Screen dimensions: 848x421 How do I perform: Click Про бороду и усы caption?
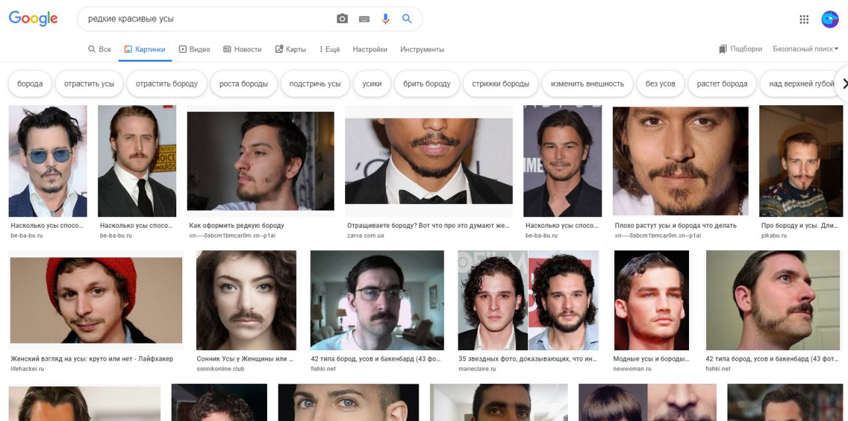click(800, 226)
